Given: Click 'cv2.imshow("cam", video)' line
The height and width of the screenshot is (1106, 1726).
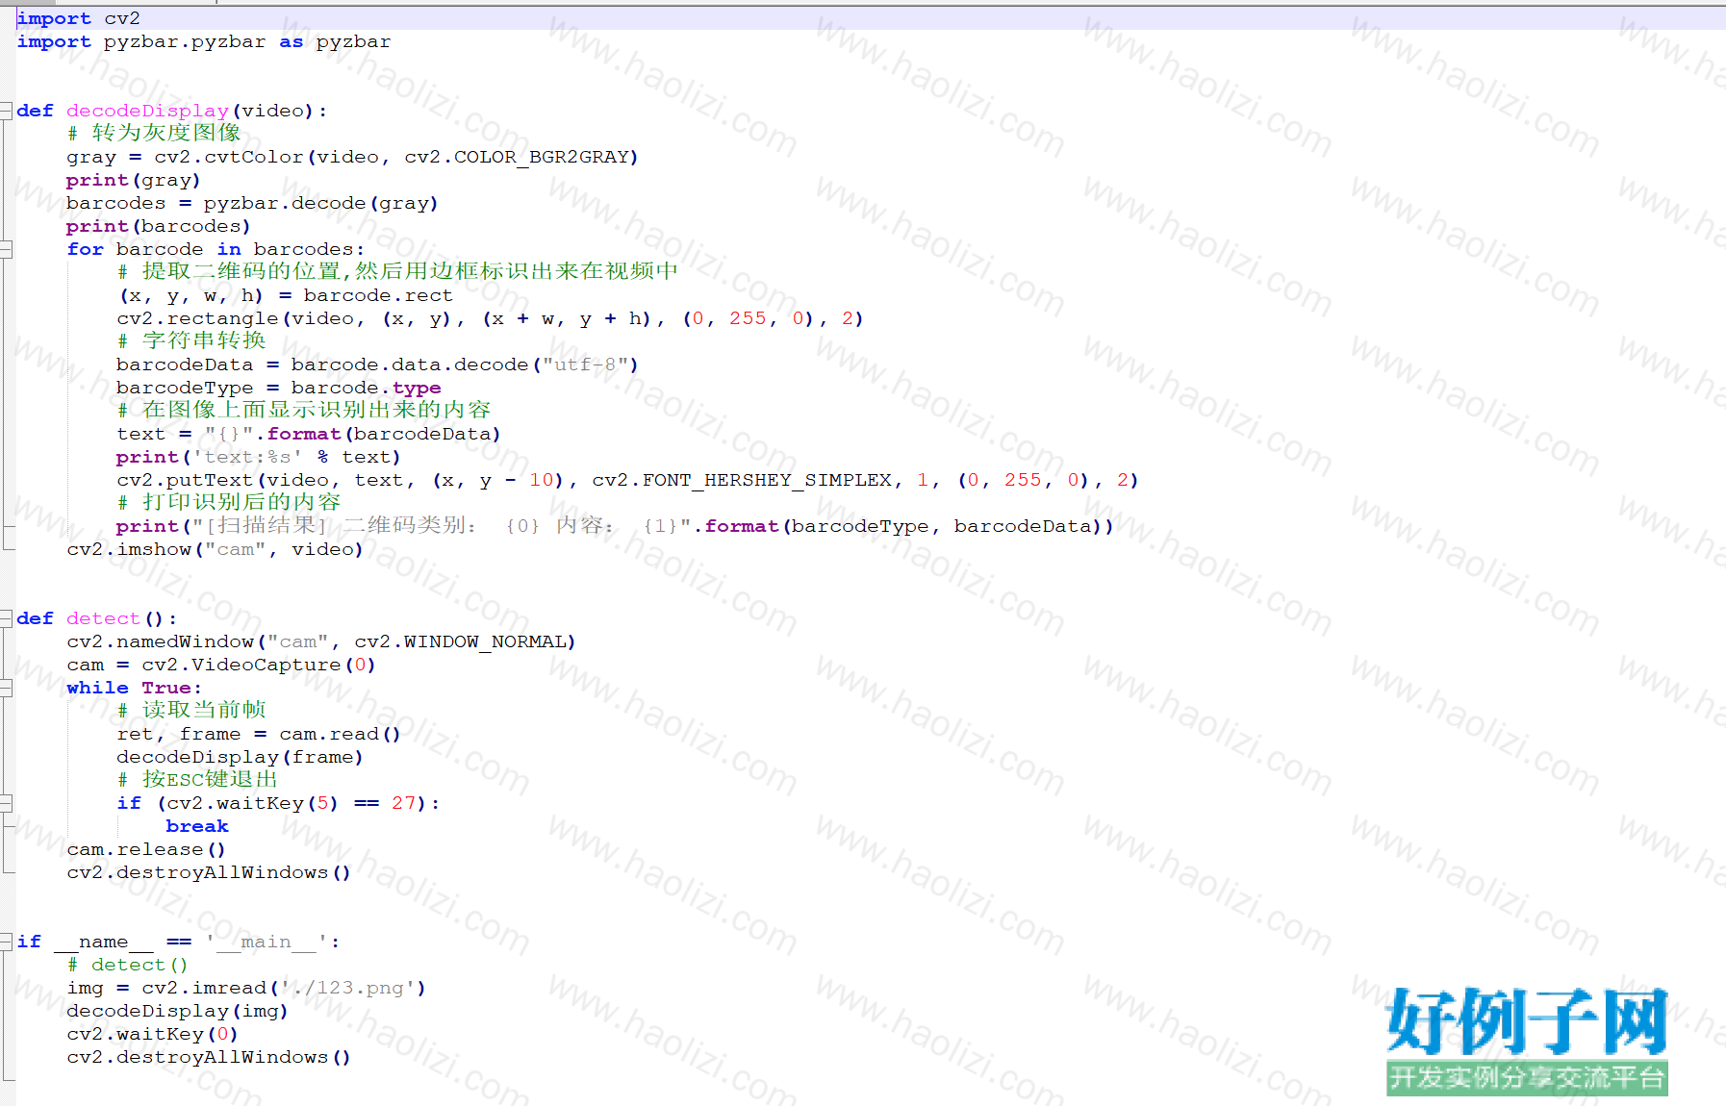Looking at the screenshot, I should click(x=215, y=549).
